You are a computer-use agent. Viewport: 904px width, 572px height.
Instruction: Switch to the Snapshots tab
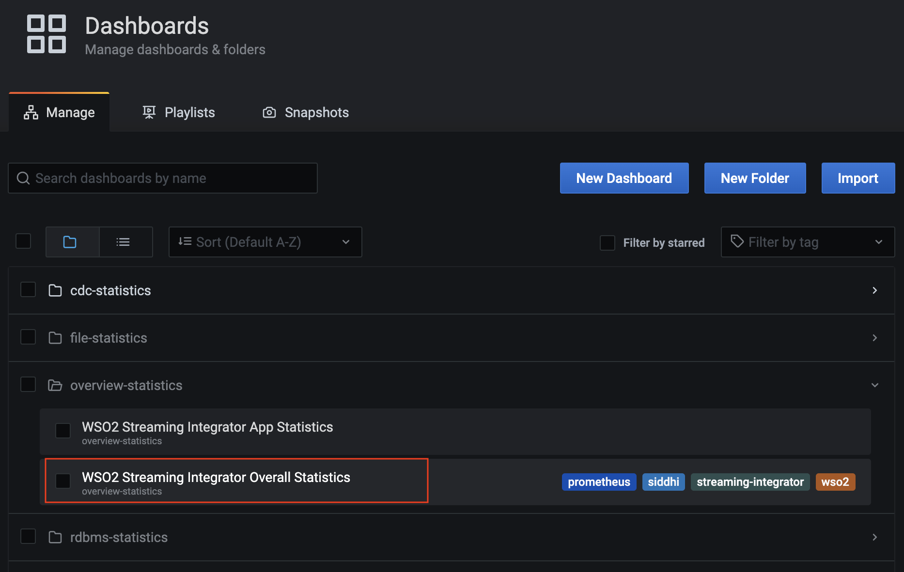pyautogui.click(x=306, y=112)
